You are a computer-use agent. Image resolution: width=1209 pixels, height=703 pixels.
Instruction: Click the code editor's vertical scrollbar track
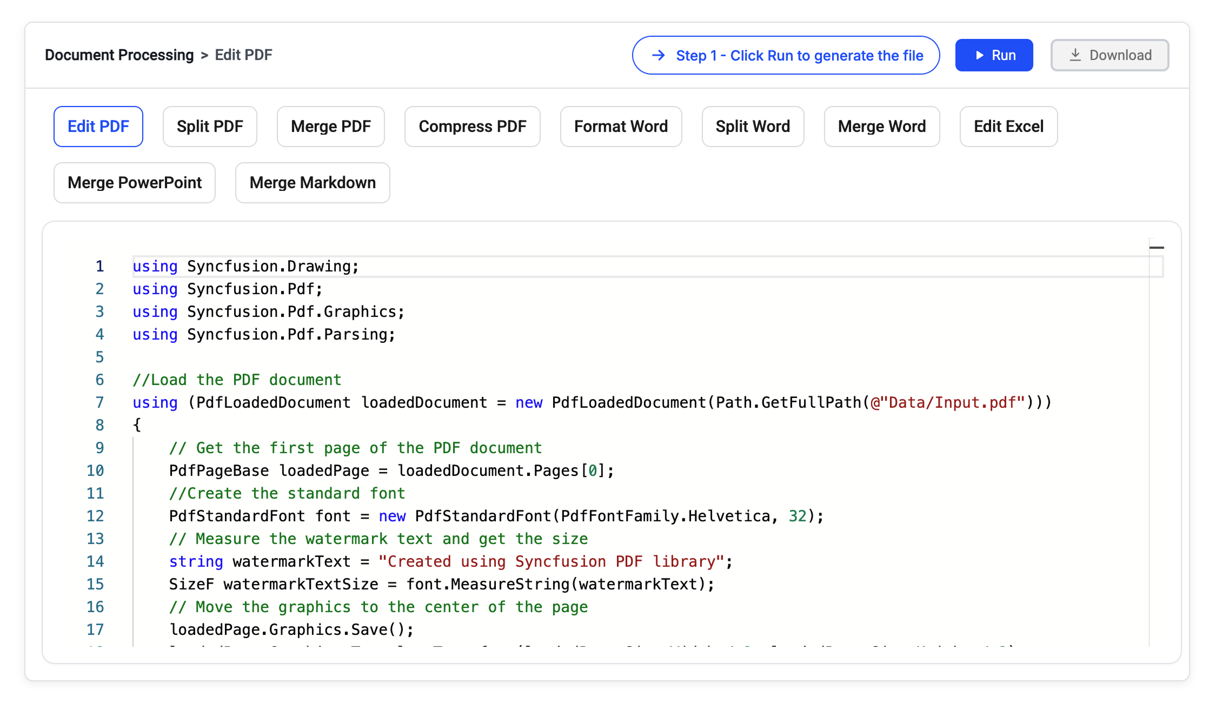point(1157,443)
